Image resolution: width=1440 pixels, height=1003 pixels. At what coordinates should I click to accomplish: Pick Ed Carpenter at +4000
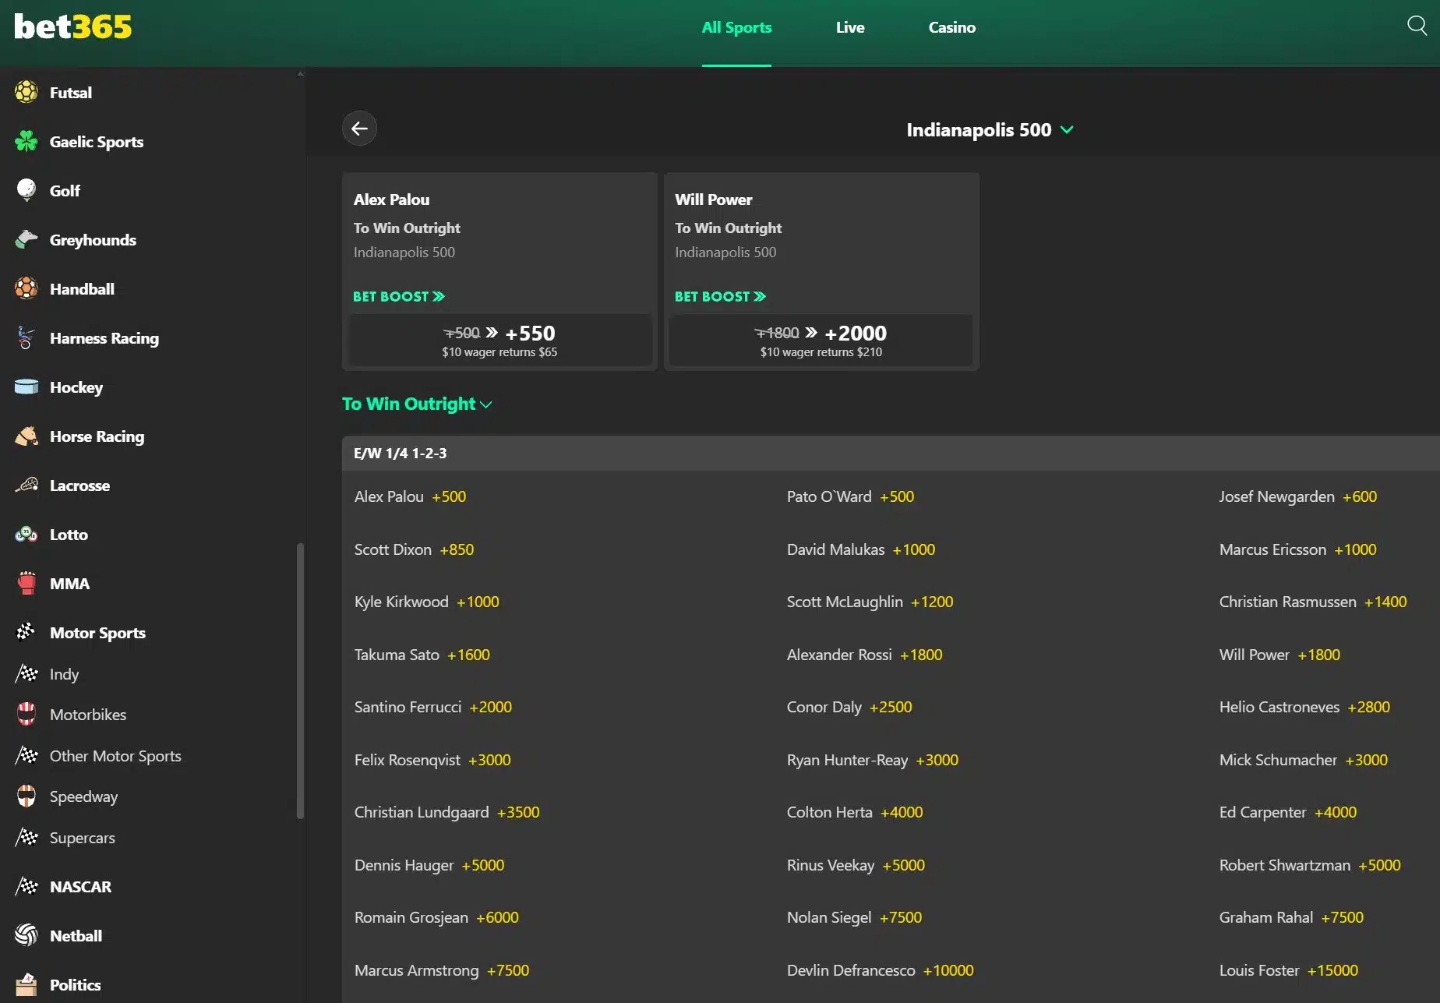click(x=1287, y=812)
